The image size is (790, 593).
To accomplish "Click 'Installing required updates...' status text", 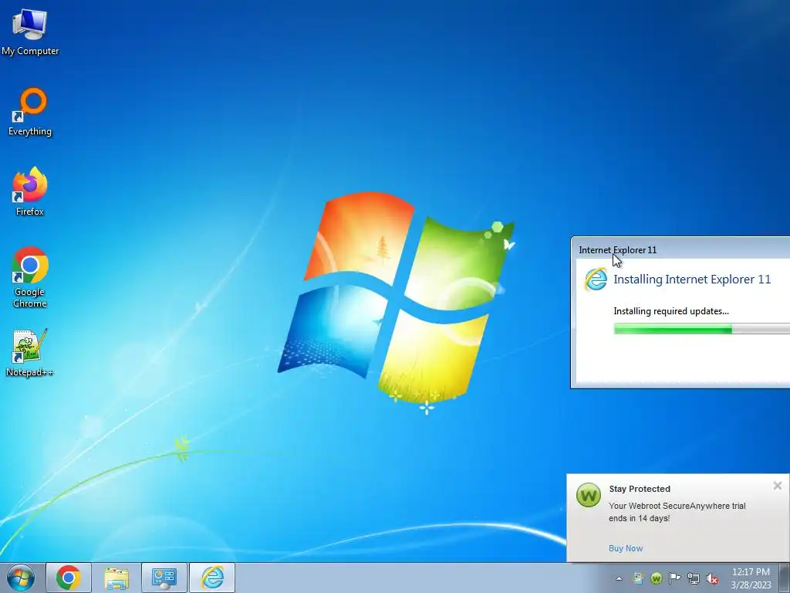I will point(671,311).
